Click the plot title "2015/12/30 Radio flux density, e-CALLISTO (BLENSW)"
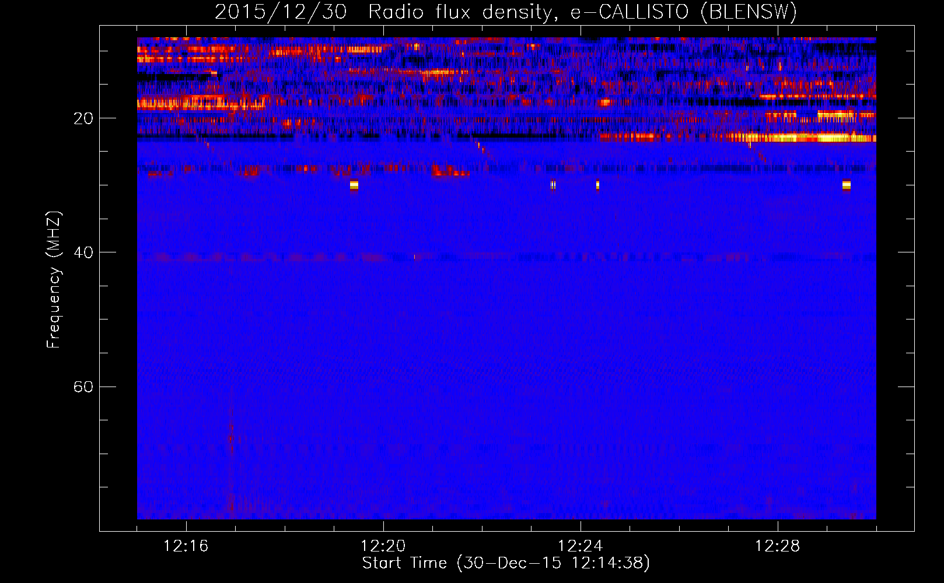Viewport: 944px width, 583px height. (506, 12)
